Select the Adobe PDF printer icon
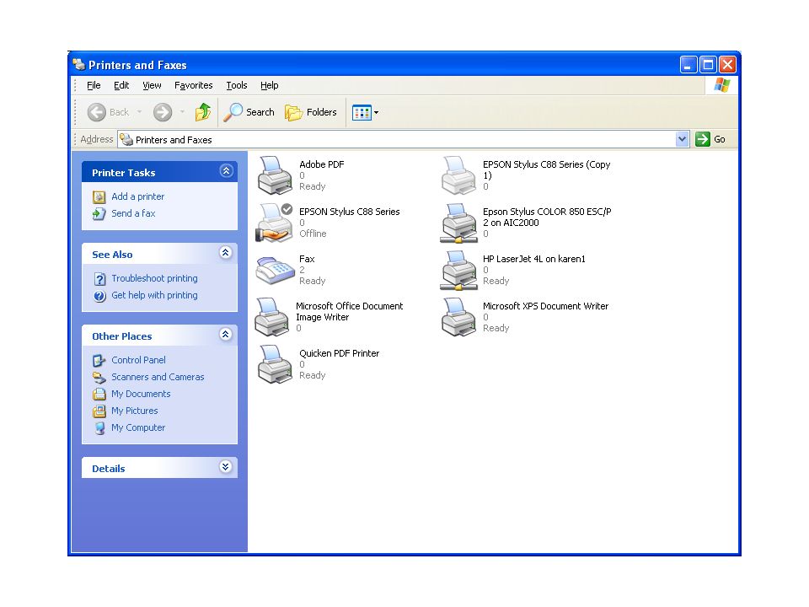 pos(275,175)
